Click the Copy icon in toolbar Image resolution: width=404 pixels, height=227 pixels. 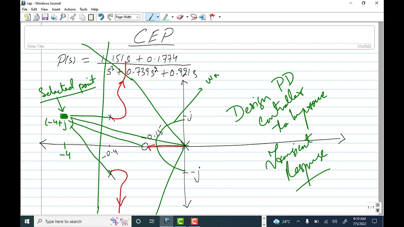(82, 17)
